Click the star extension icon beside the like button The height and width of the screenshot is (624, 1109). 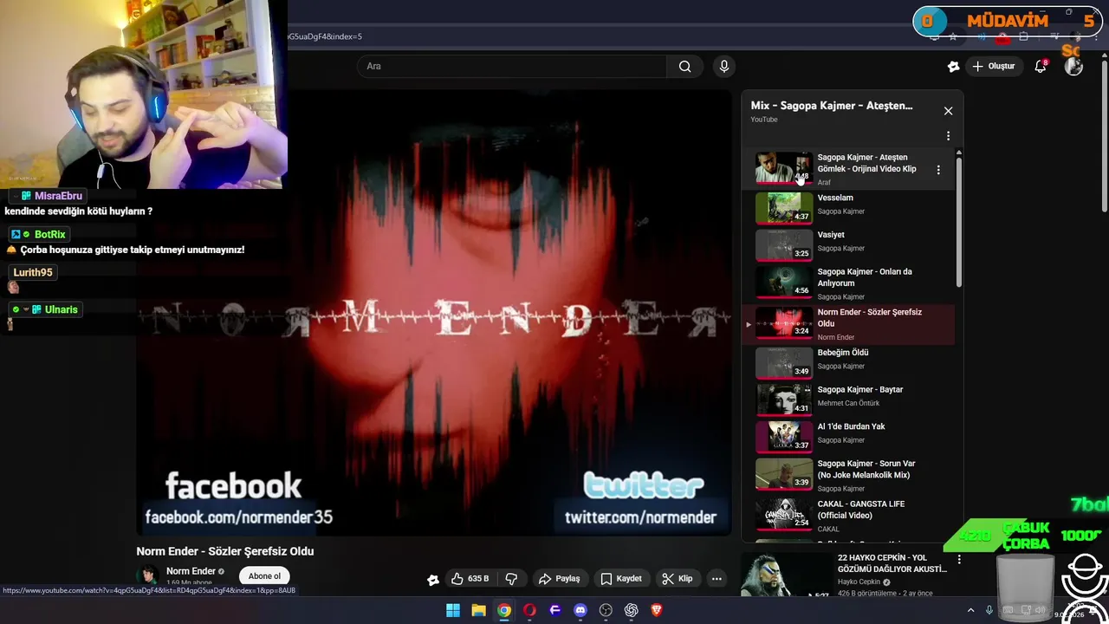pyautogui.click(x=432, y=579)
